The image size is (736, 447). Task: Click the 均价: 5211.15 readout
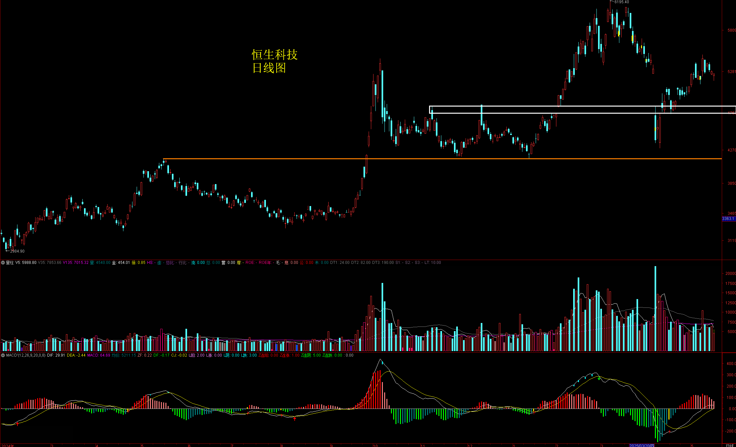pos(124,355)
